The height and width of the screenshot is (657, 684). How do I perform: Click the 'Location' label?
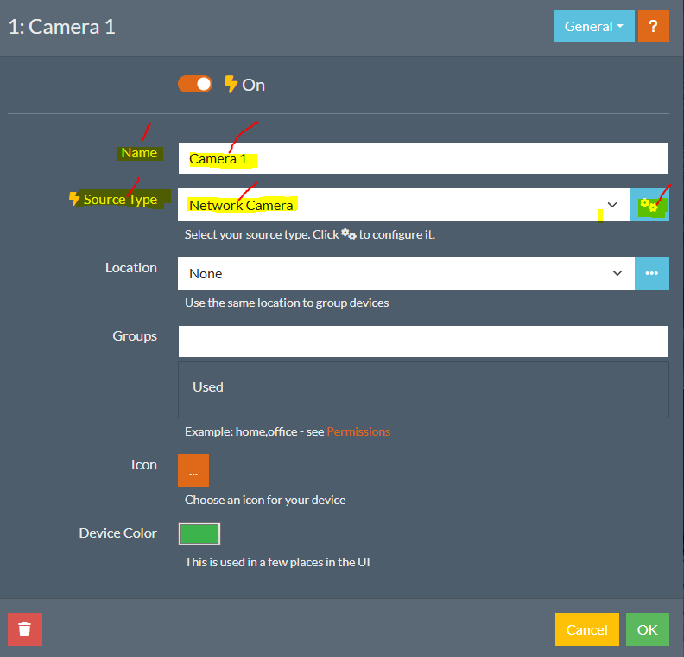pyautogui.click(x=131, y=268)
